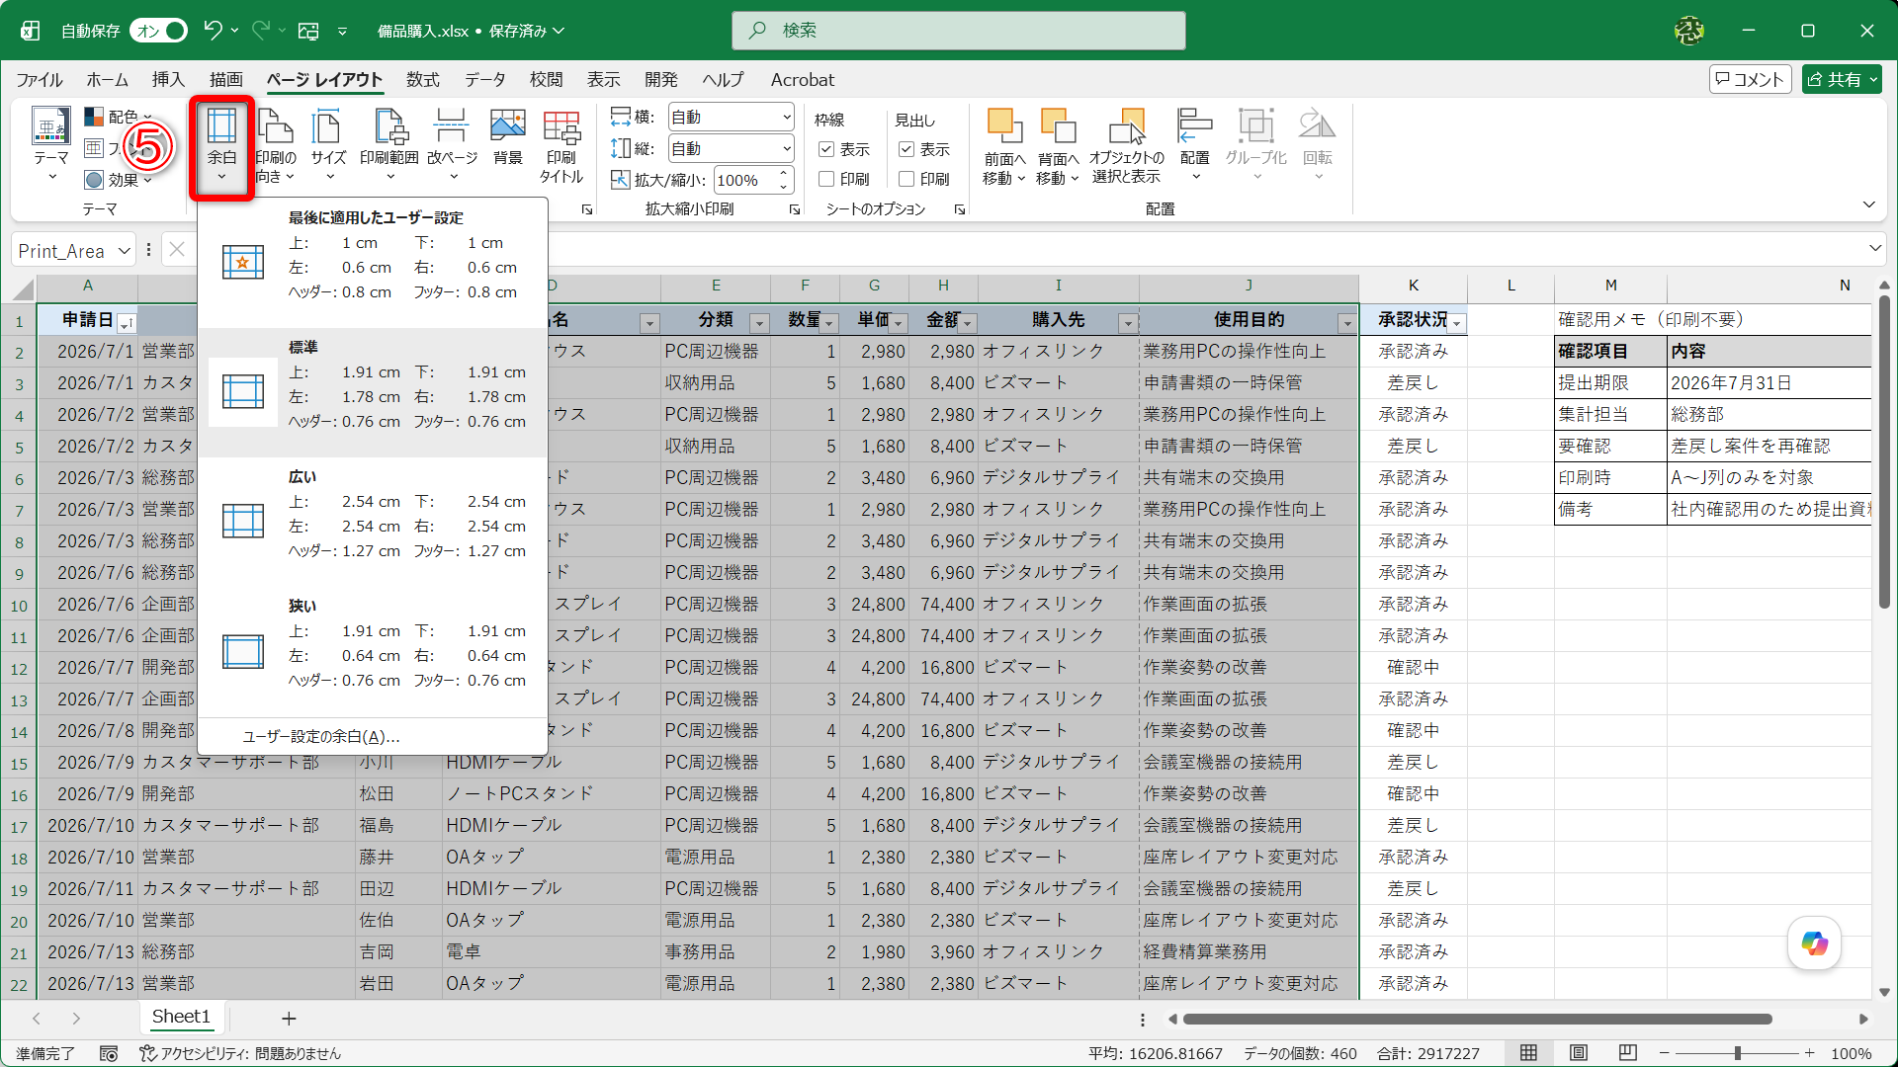Viewport: 1898px width, 1067px height.
Task: Switch to the ホーム tab
Action: (107, 80)
